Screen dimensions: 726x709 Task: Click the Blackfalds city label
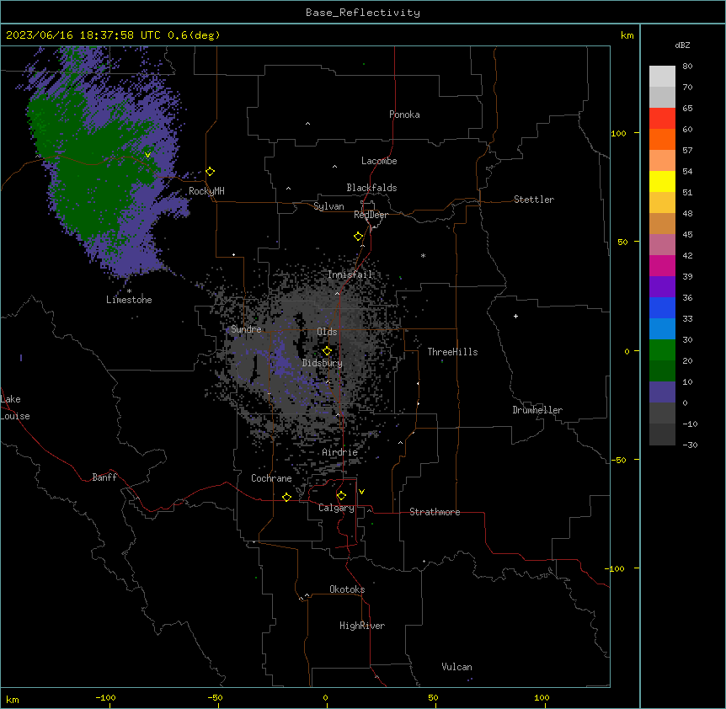[371, 188]
